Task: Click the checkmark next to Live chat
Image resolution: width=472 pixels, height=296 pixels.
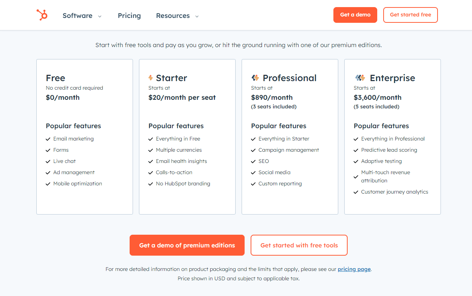Action: (x=48, y=161)
